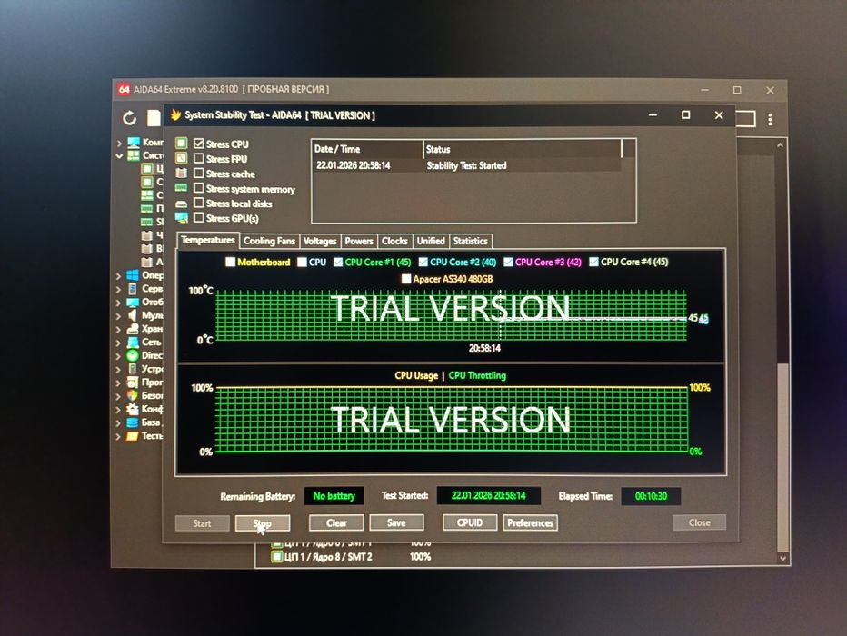Image resolution: width=847 pixels, height=636 pixels.
Task: Enable the Stress FPU checkbox
Action: (x=199, y=158)
